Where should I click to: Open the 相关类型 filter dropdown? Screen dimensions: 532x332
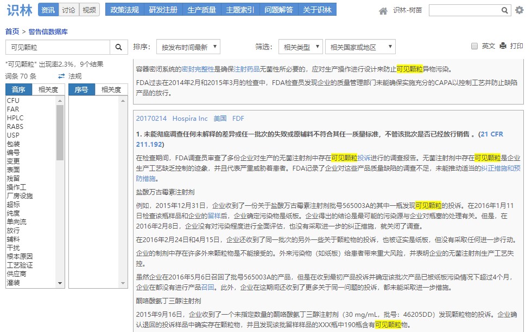tap(301, 47)
